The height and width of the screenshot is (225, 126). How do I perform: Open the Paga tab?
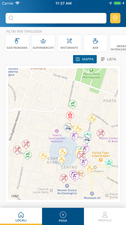(x=63, y=216)
